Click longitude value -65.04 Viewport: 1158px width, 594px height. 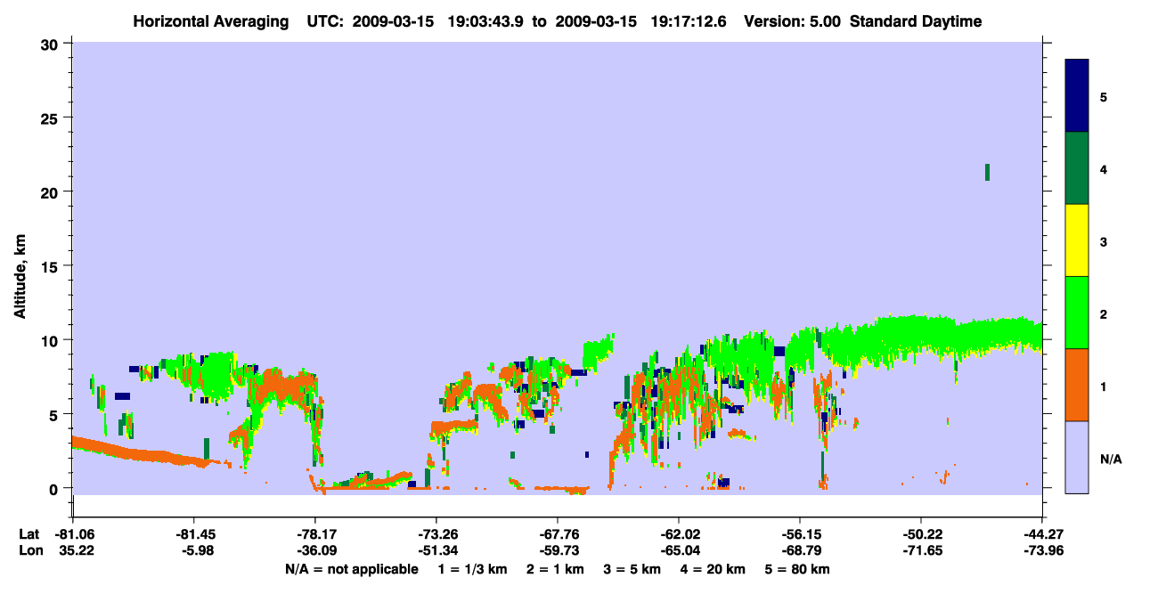[678, 551]
